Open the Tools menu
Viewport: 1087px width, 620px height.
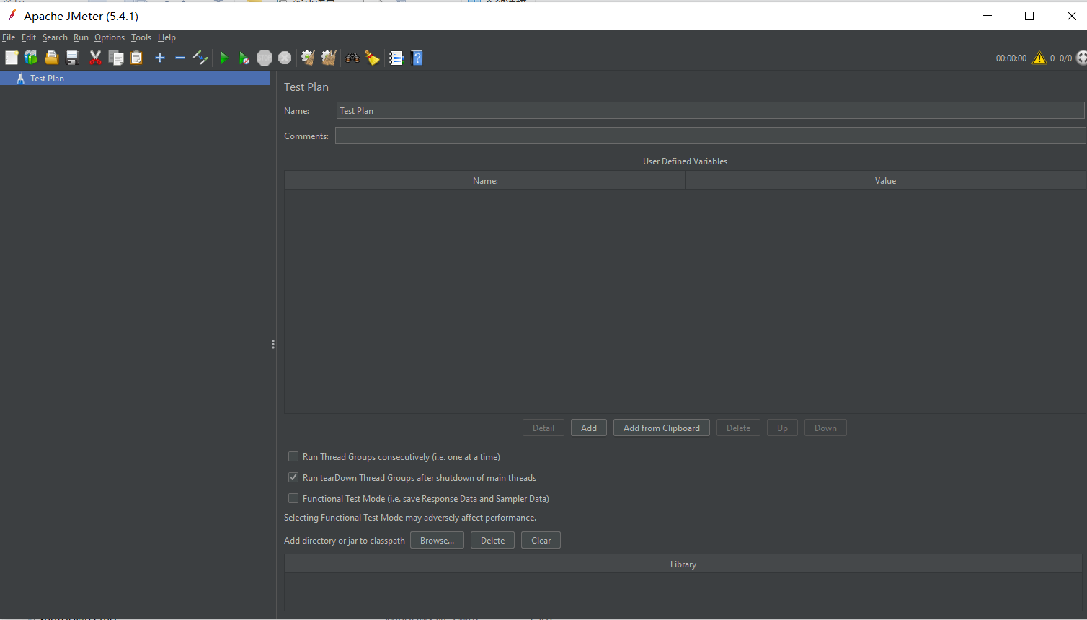pos(141,37)
